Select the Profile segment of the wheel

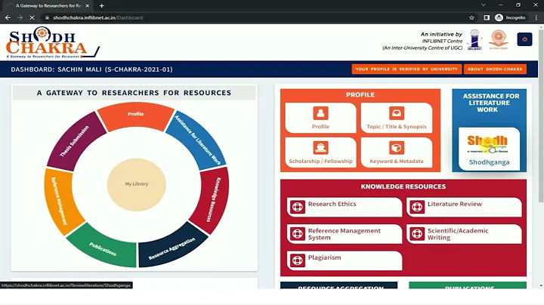coord(136,115)
